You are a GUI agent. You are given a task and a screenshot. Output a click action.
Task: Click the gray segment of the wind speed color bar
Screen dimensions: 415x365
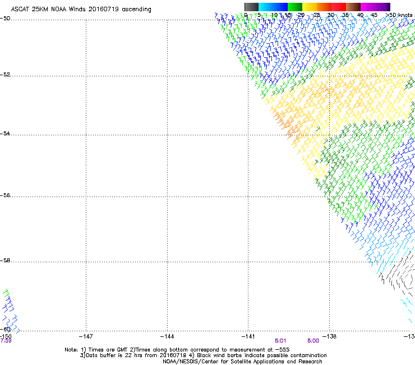coord(251,7)
